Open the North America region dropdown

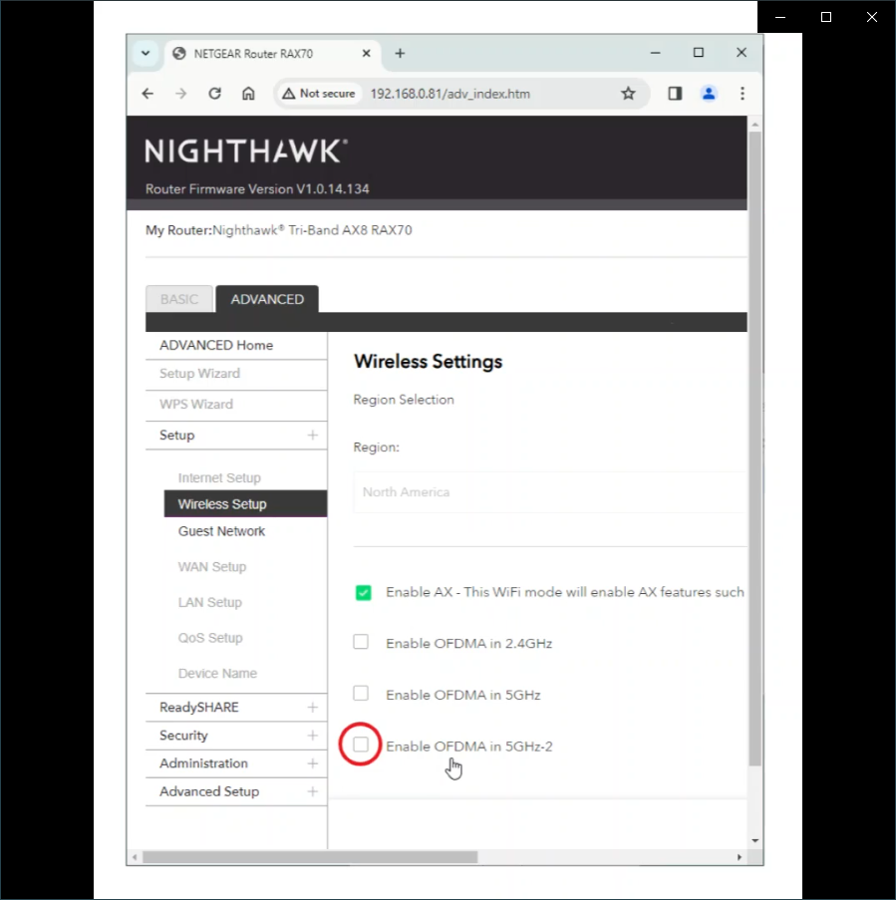[550, 492]
